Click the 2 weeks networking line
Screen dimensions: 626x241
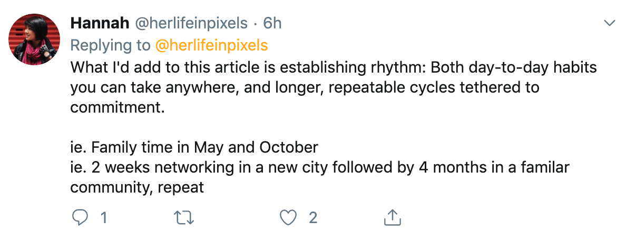pyautogui.click(x=319, y=167)
